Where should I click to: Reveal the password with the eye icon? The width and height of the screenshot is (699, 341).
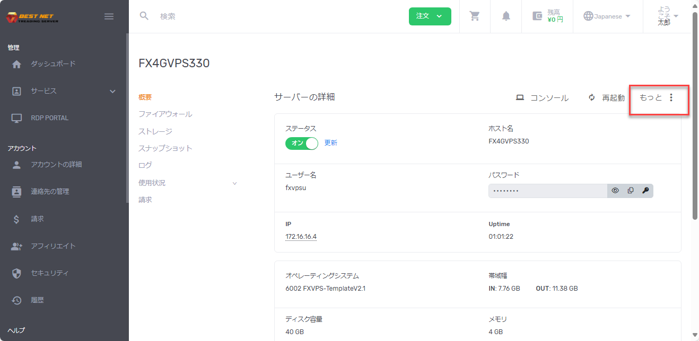(x=615, y=190)
